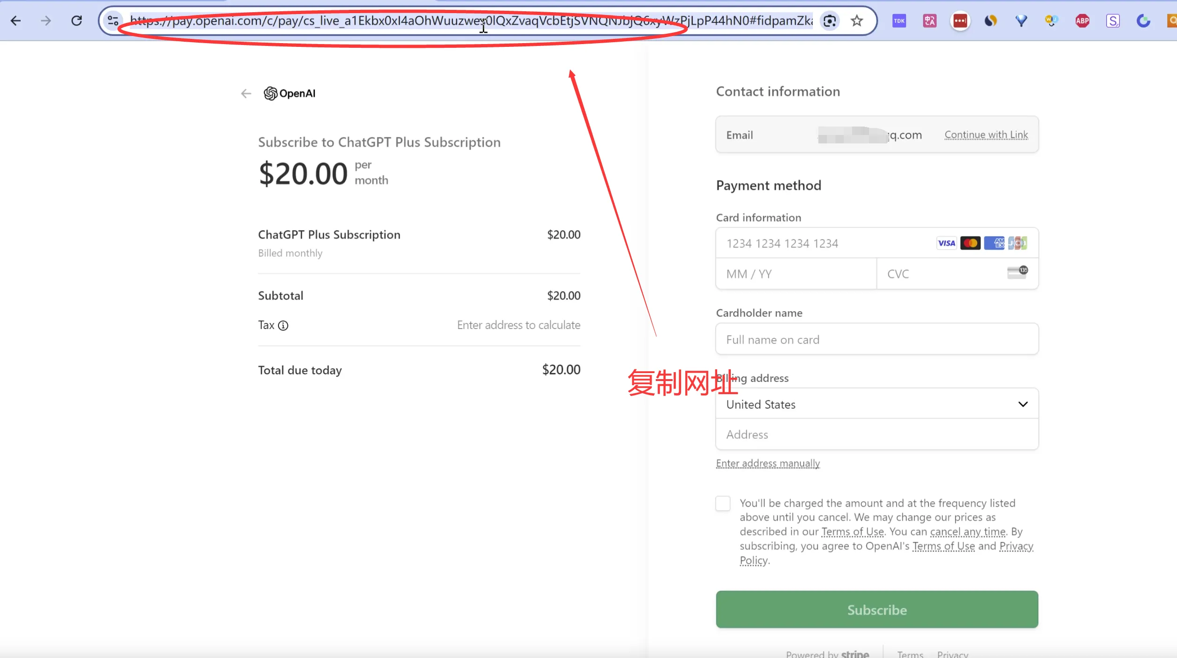Go back using the arrow beside OpenAI logo
This screenshot has width=1177, height=658.
coord(246,94)
